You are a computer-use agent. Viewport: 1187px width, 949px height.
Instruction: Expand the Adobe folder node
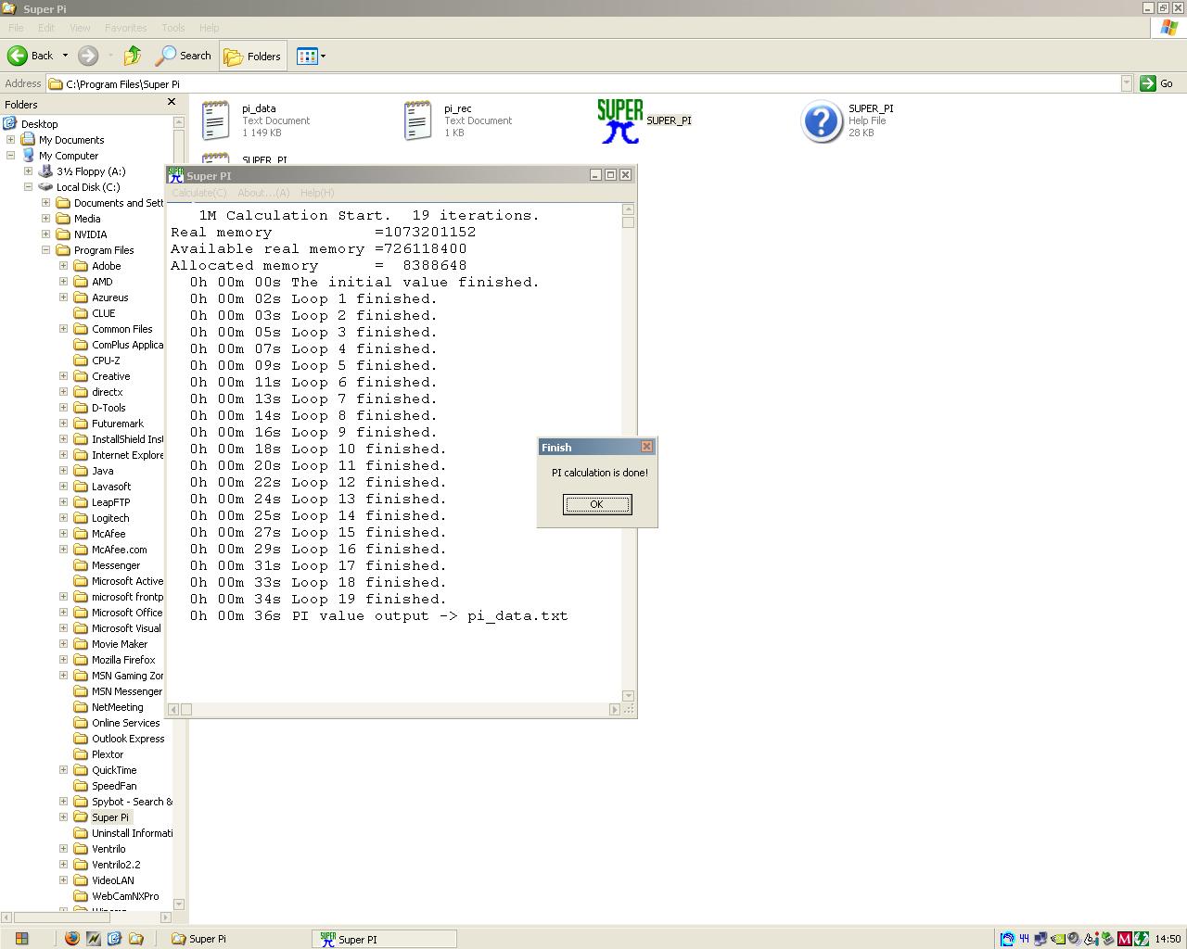(x=64, y=265)
